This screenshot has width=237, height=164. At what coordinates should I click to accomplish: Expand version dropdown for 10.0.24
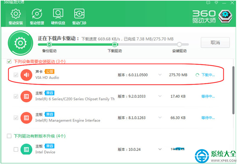(x=160, y=149)
